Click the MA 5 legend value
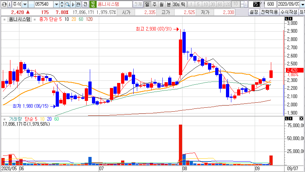Image resolution: width=305 pixels, height=172 pixels. point(60,19)
